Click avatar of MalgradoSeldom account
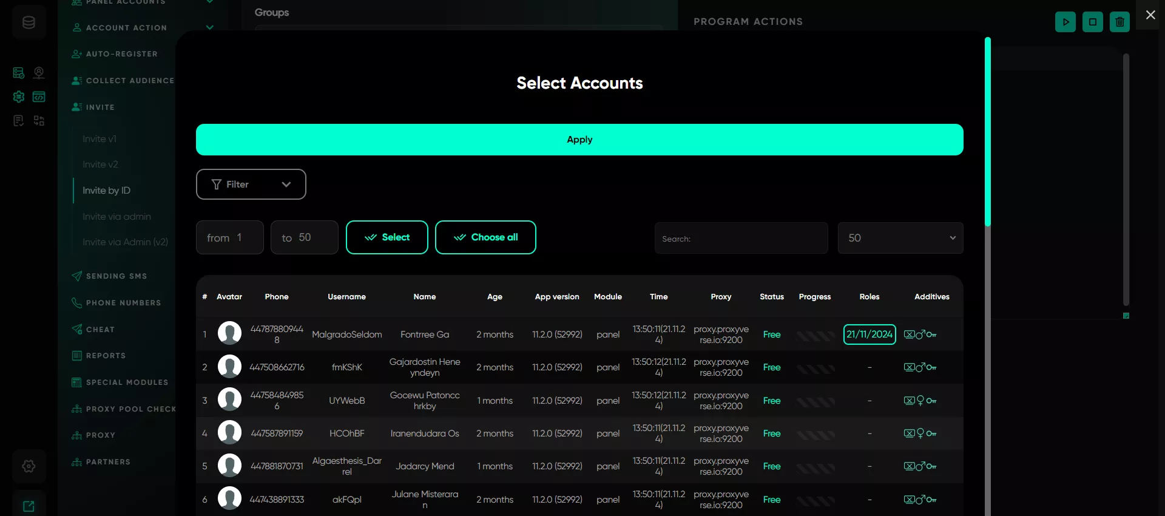The image size is (1165, 516). tap(229, 333)
